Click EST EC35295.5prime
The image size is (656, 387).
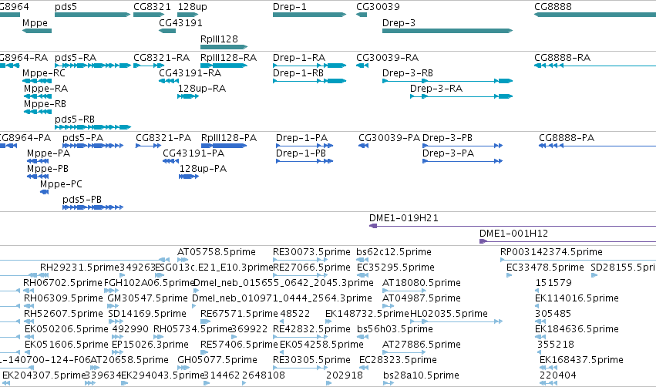click(363, 276)
